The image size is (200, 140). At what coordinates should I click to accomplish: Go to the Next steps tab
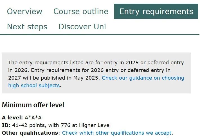coord(27,27)
